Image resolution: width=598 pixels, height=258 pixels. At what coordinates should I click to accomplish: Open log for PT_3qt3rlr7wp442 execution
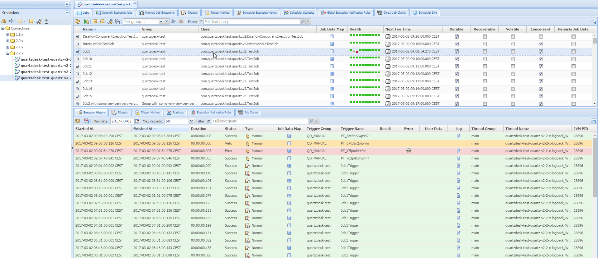(459, 136)
